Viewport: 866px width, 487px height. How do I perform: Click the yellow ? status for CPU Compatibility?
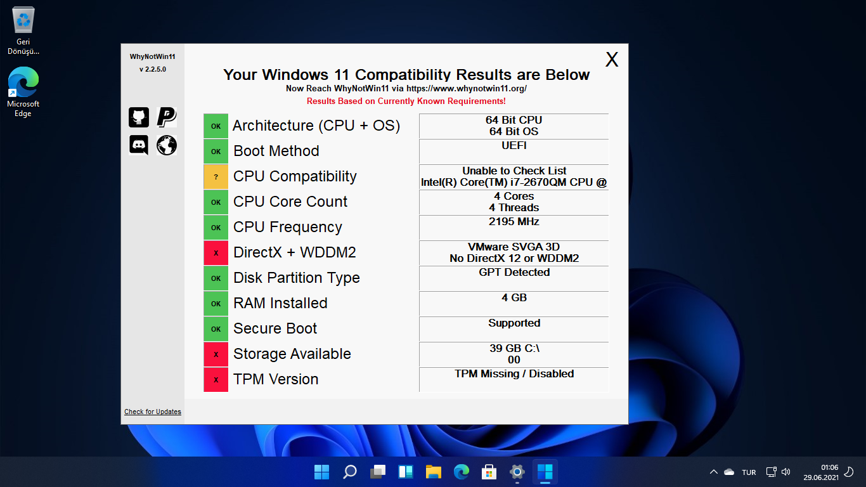click(x=216, y=177)
